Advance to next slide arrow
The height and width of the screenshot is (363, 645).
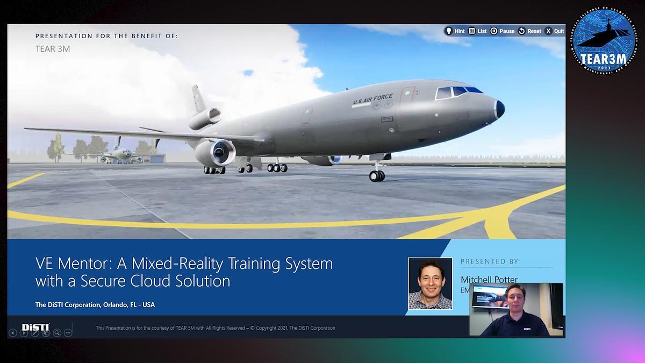click(x=24, y=333)
